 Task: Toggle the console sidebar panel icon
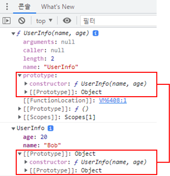(x=6, y=21)
